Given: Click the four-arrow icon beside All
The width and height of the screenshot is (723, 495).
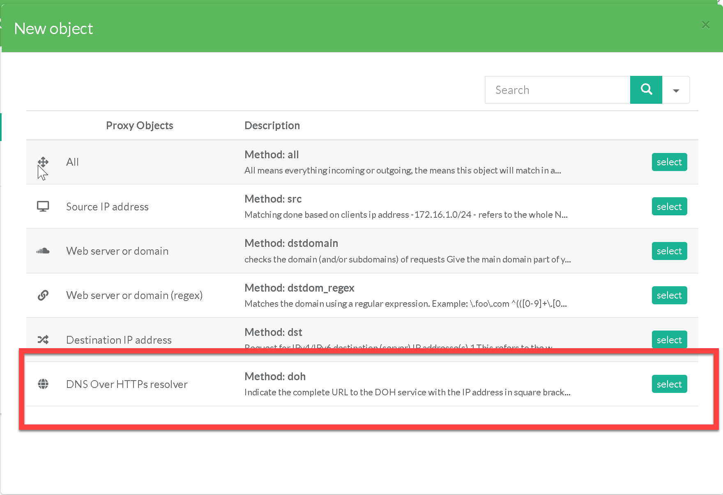Looking at the screenshot, I should pos(43,162).
